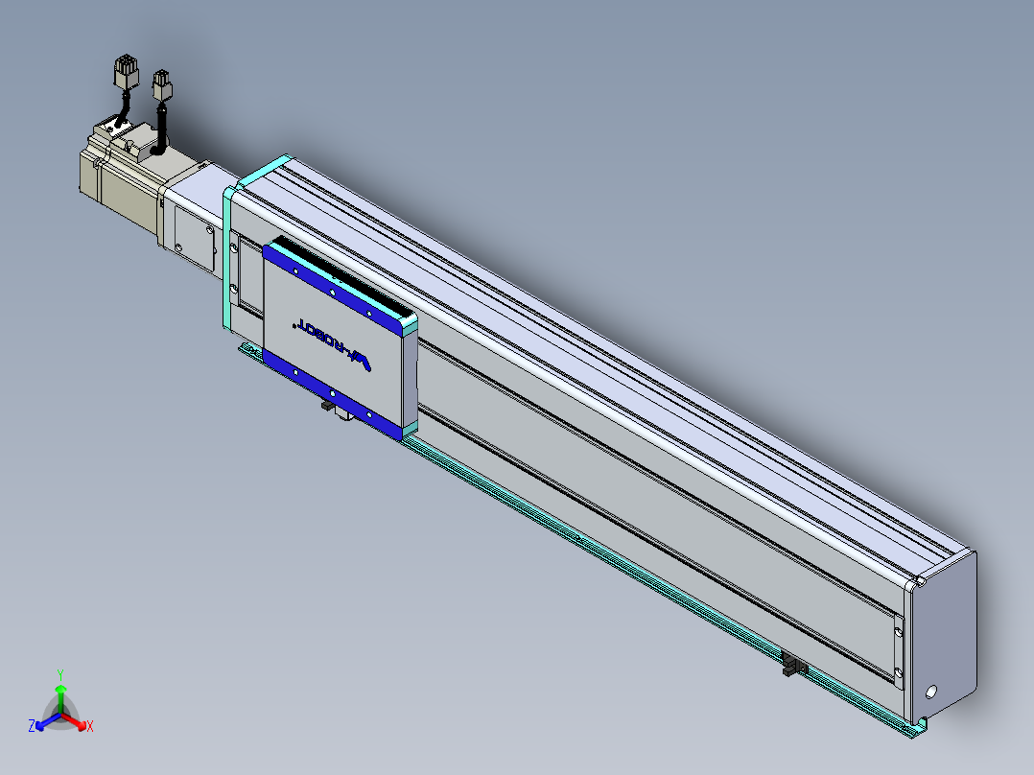Click the ROBOT logo text on the carriage
Image resolution: width=1034 pixels, height=775 pixels.
[332, 343]
